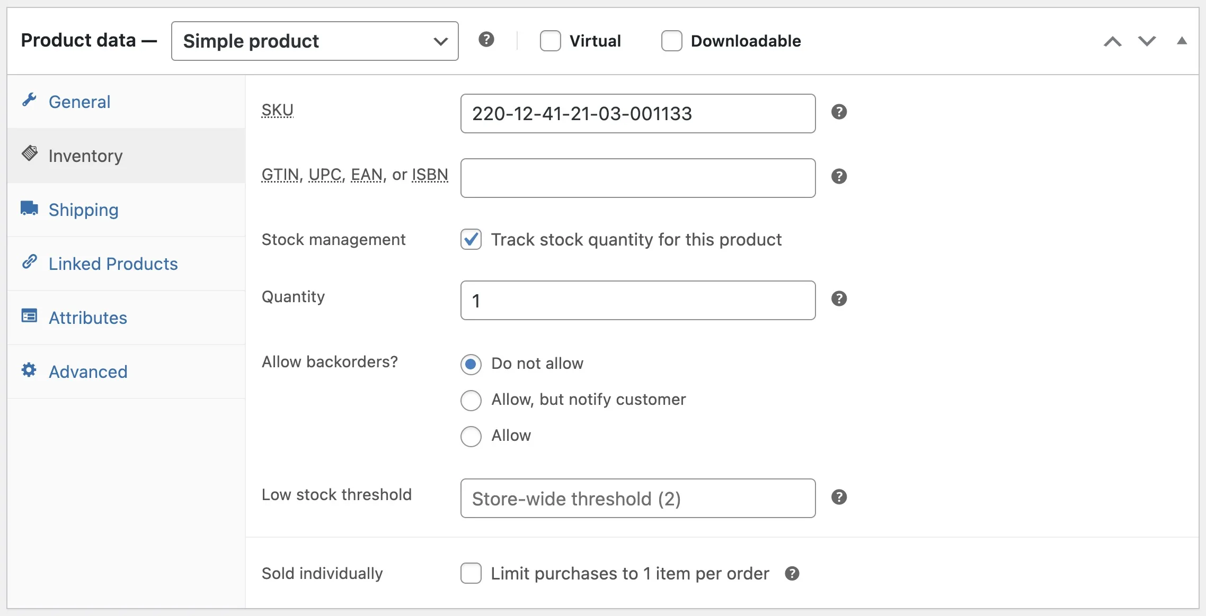The height and width of the screenshot is (616, 1206).
Task: Click the Linked Products link icon
Action: coord(29,261)
